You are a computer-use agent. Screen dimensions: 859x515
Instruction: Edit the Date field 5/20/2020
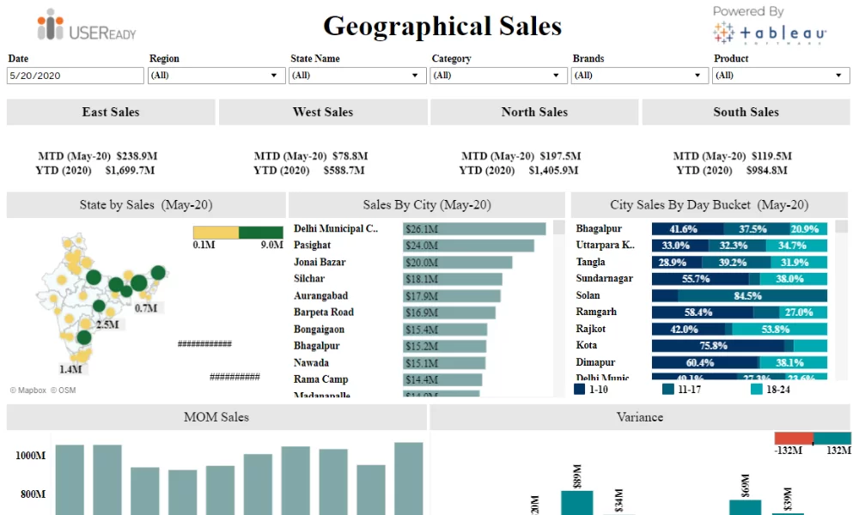(x=76, y=76)
